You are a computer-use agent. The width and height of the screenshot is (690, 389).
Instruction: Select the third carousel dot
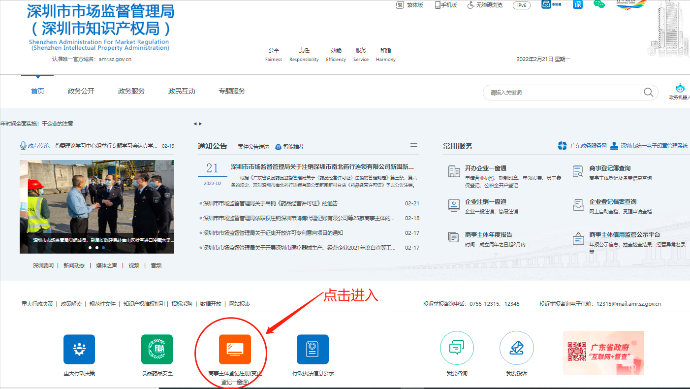103,248
